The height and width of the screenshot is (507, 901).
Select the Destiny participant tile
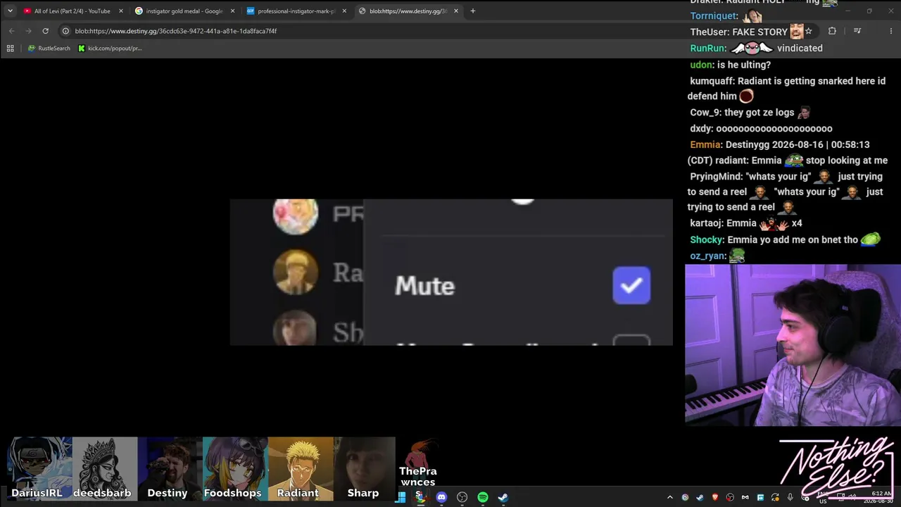click(170, 469)
